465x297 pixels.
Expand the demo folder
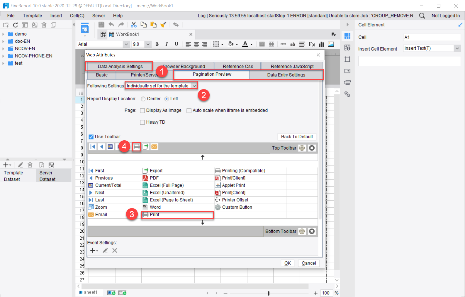(x=3, y=34)
